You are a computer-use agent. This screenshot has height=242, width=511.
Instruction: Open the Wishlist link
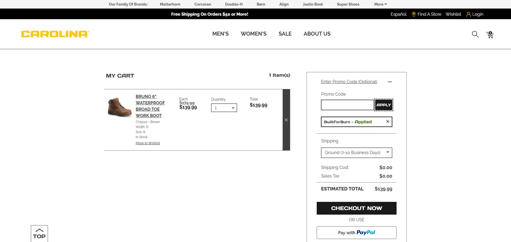453,14
